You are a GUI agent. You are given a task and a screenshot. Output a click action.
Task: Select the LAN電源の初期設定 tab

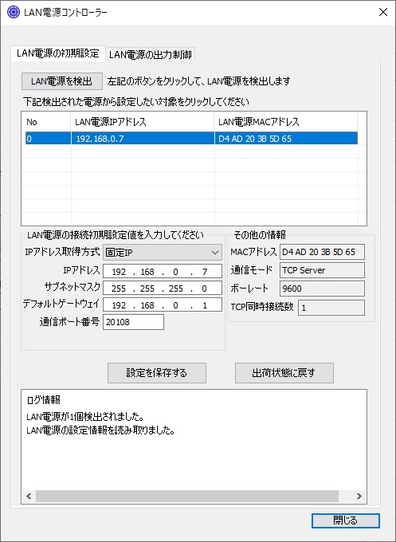click(58, 53)
